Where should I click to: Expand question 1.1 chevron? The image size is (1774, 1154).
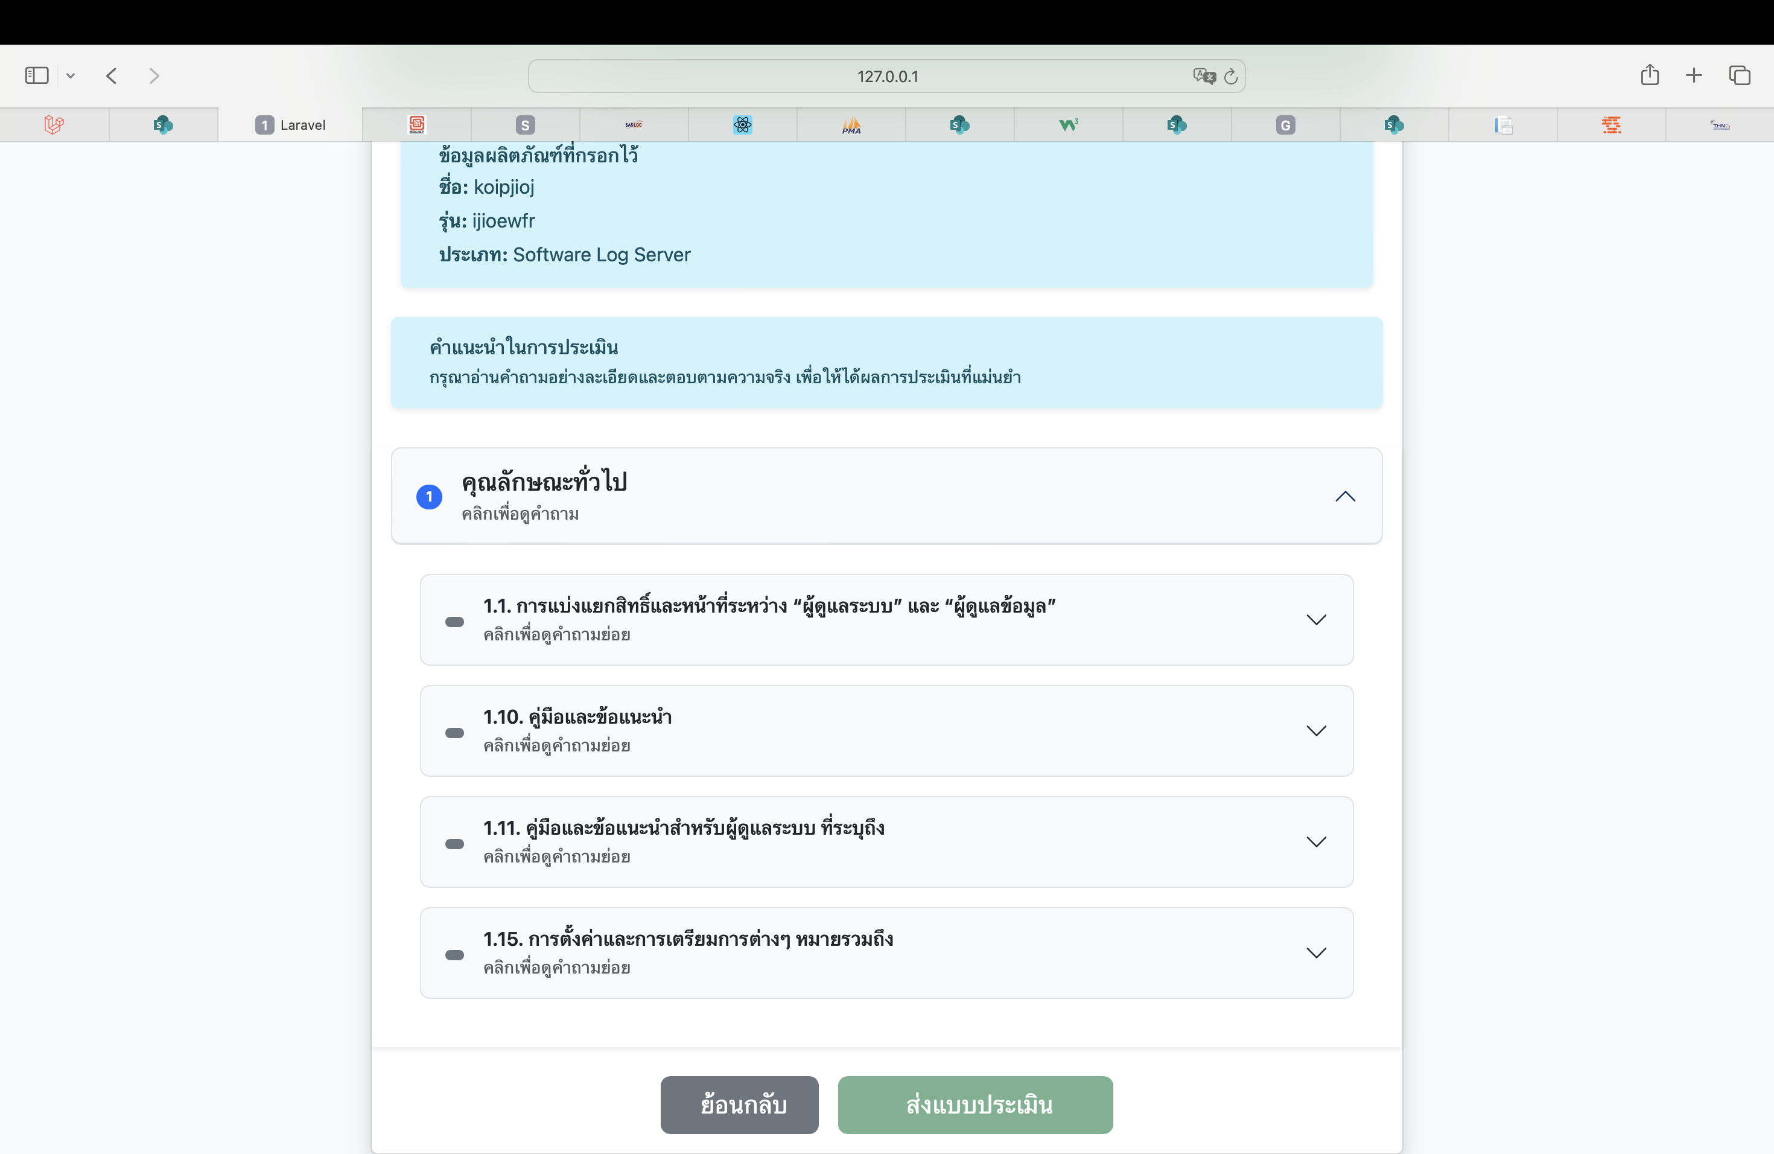pyautogui.click(x=1317, y=620)
